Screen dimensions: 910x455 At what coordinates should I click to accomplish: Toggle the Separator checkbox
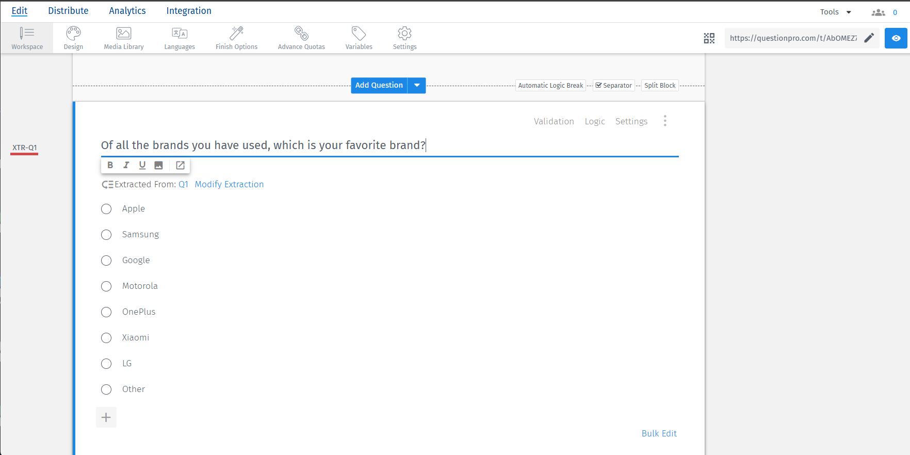(598, 85)
